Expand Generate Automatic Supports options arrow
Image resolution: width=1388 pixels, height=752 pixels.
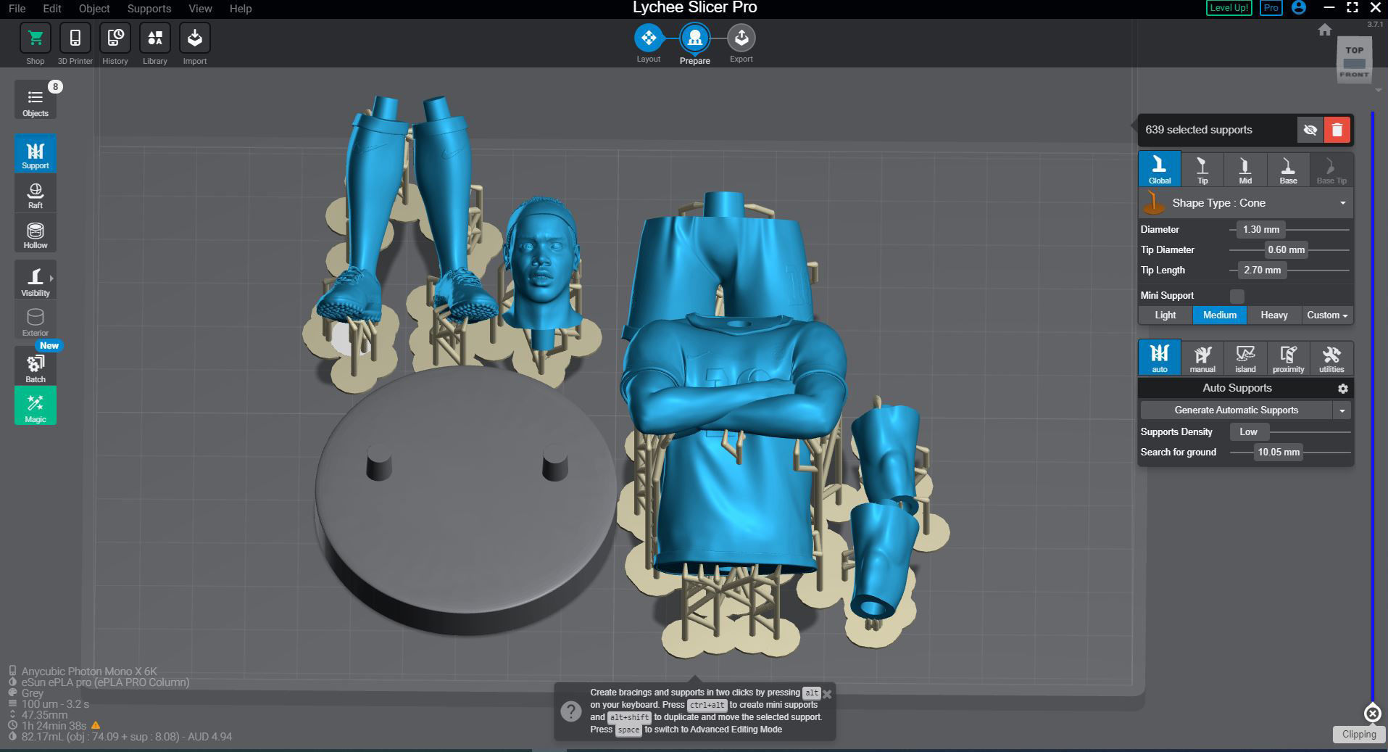coord(1342,410)
